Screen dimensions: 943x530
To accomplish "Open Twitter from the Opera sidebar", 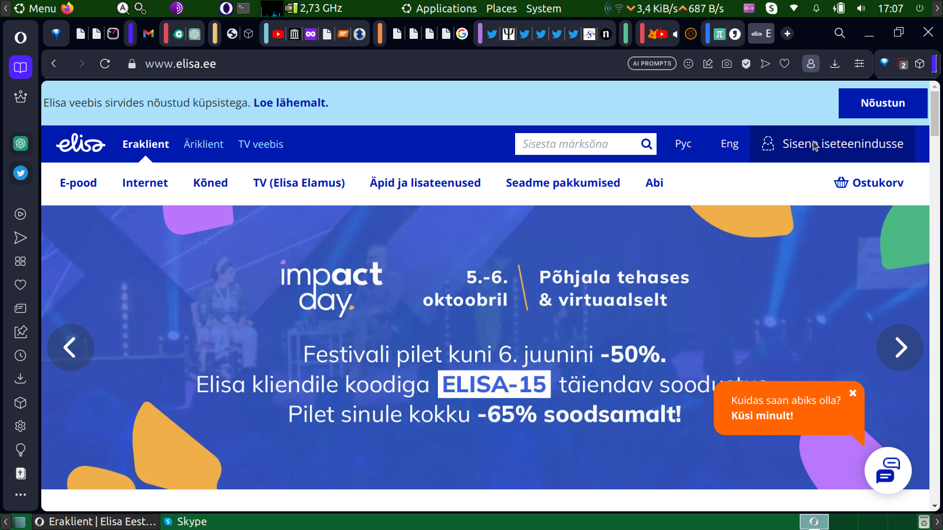I will pos(21,173).
